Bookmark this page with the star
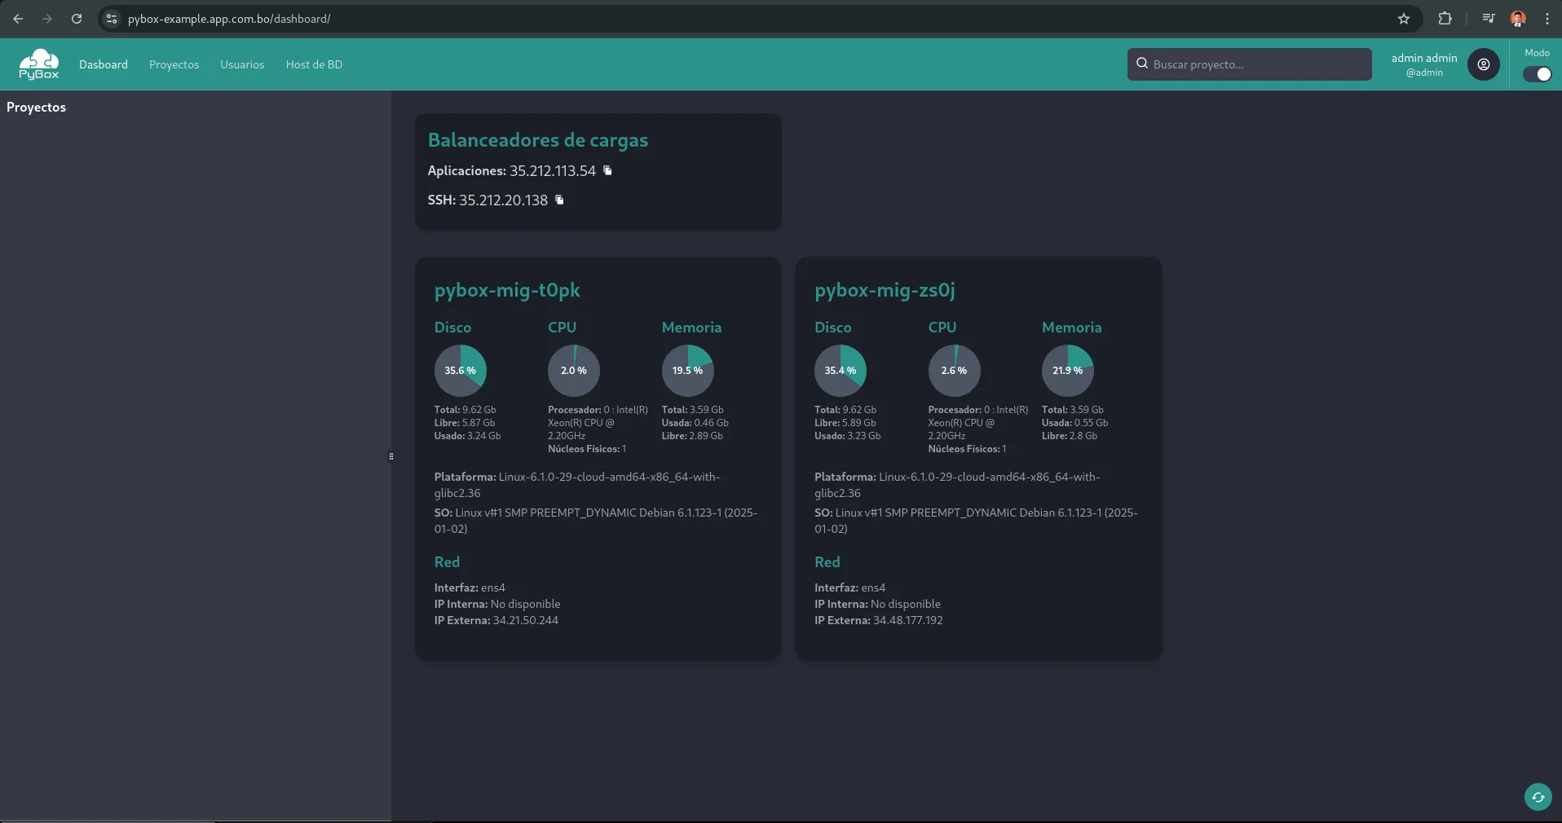Image resolution: width=1562 pixels, height=823 pixels. (1404, 19)
